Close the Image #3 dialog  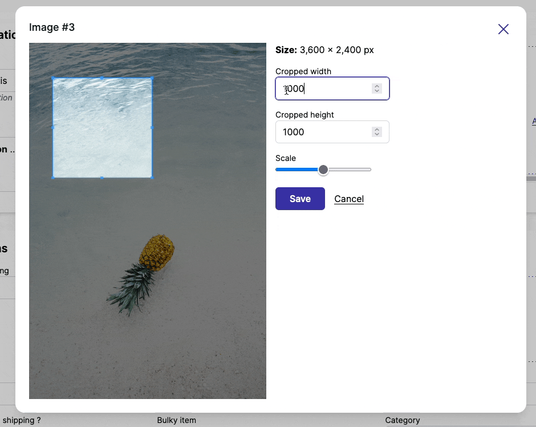(503, 29)
